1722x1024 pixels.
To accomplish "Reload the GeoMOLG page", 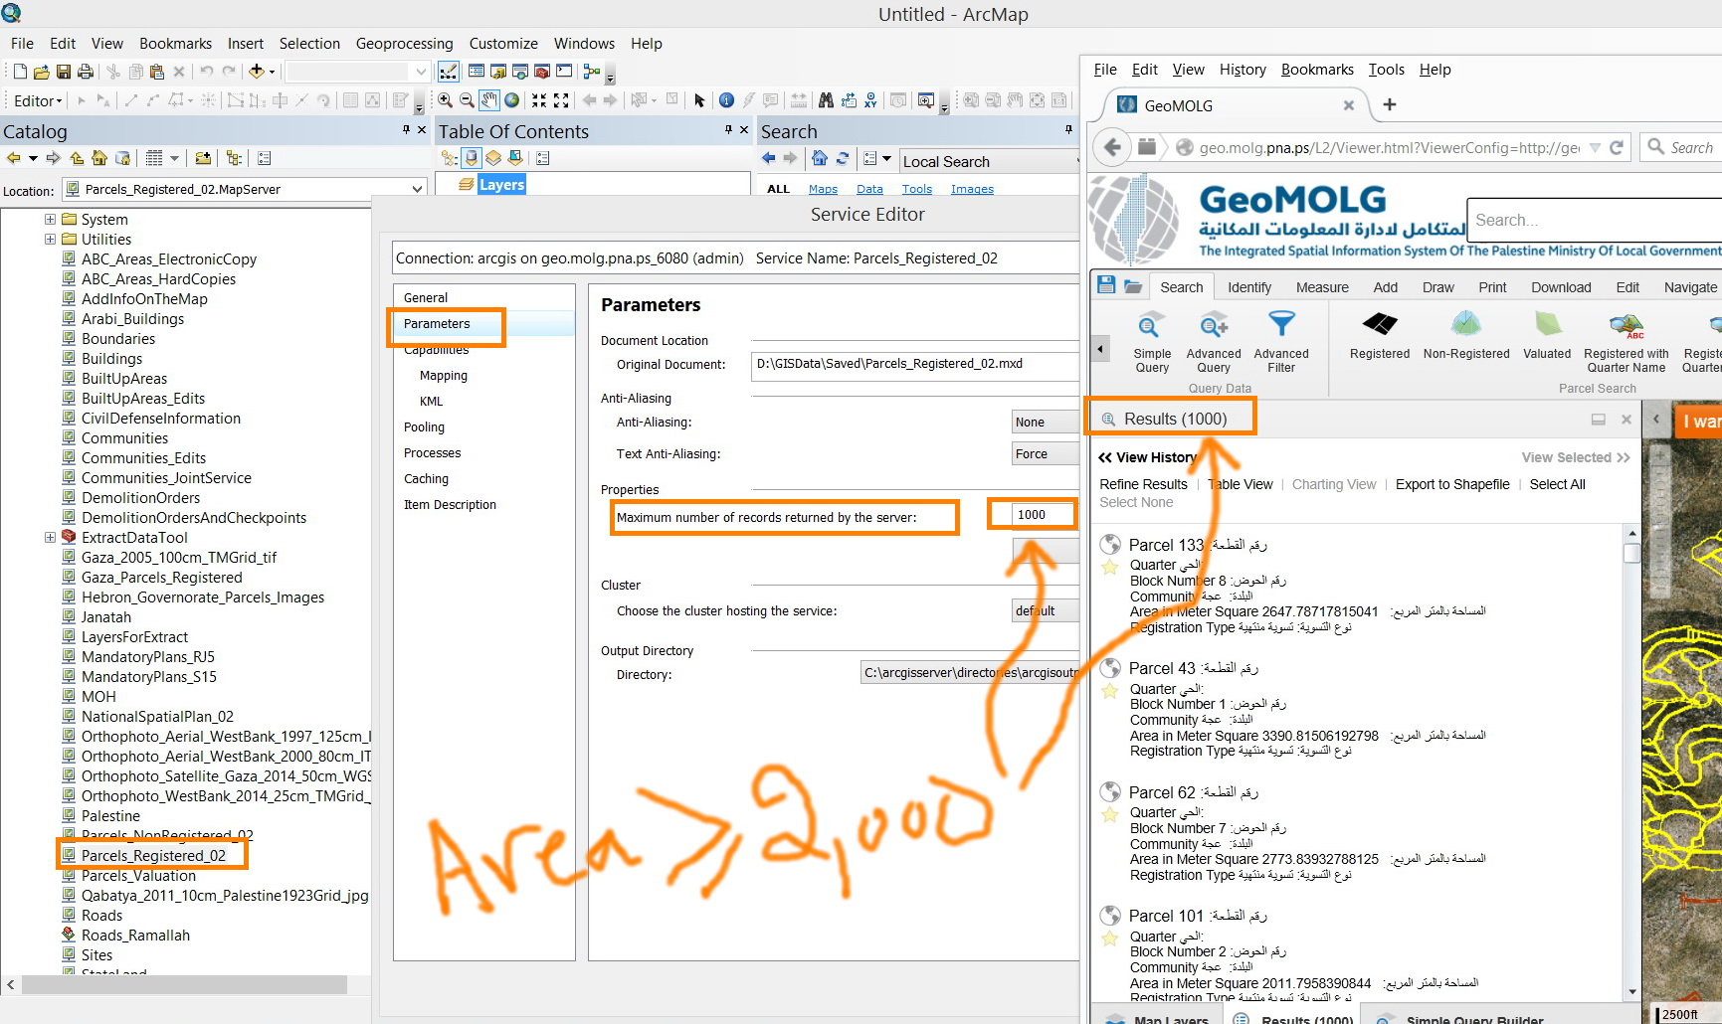I will pos(1617,148).
